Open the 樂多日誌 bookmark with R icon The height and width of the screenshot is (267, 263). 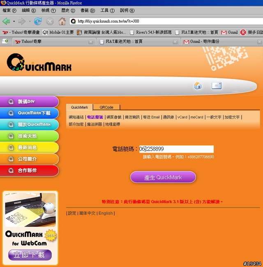[251, 33]
